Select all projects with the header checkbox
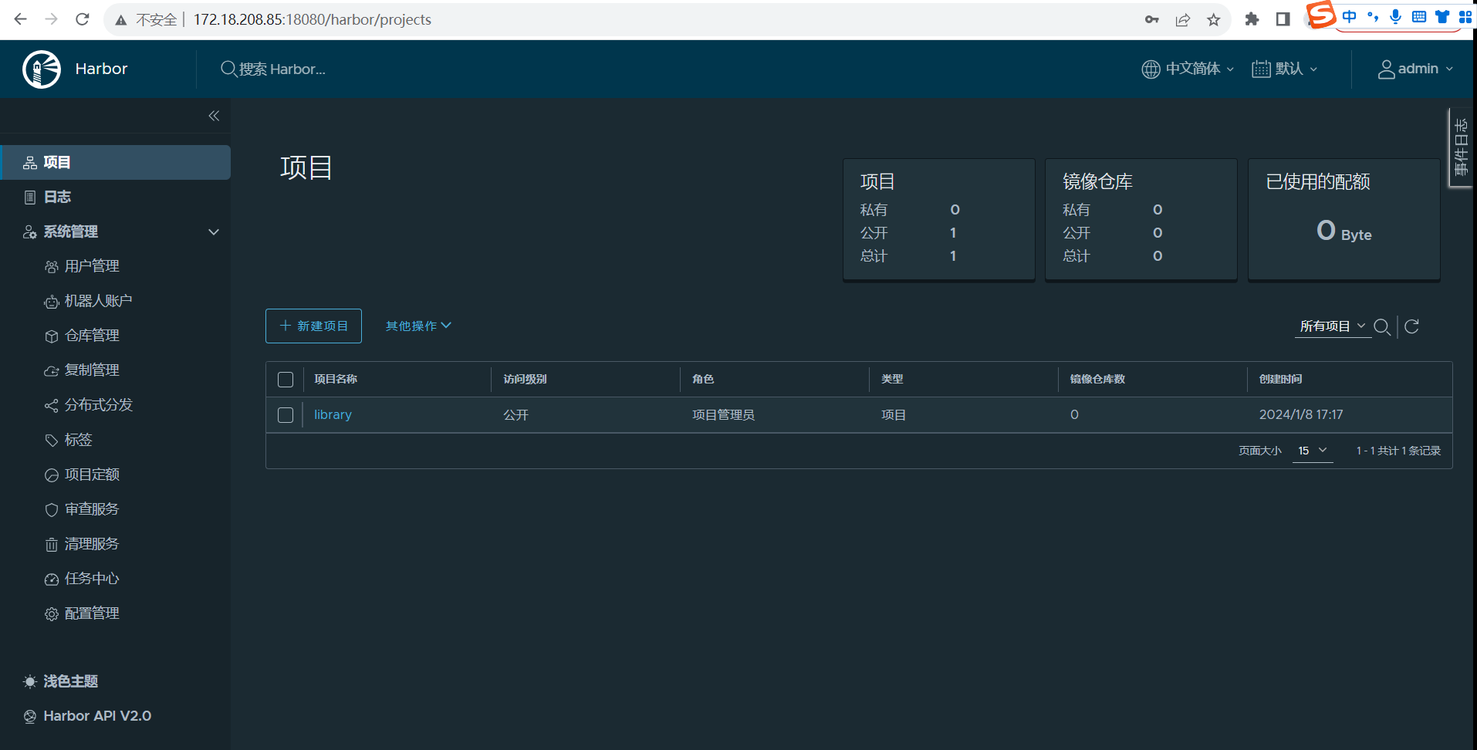 click(x=286, y=380)
